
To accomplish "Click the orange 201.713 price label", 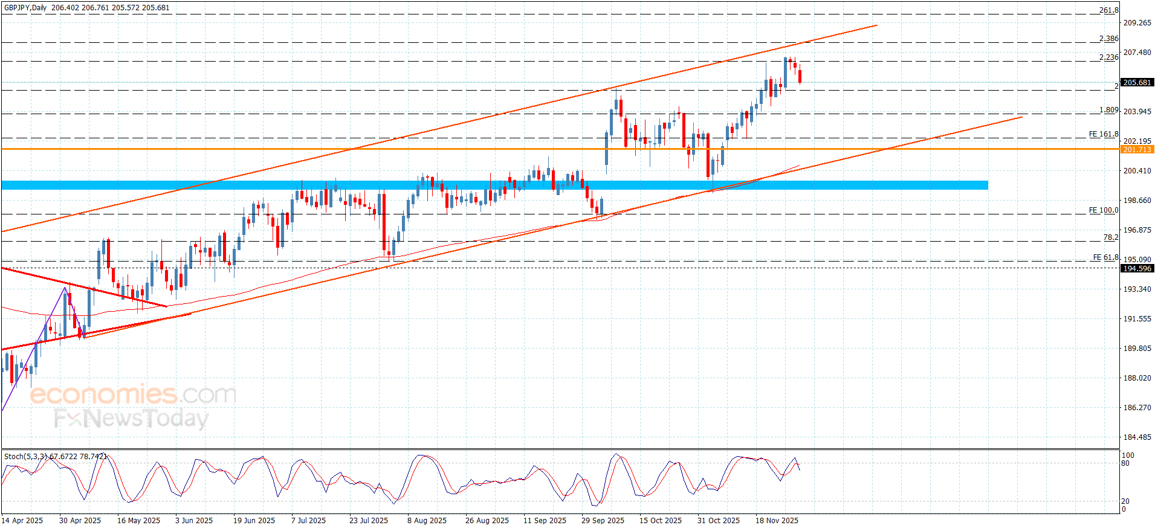I will pos(1137,150).
